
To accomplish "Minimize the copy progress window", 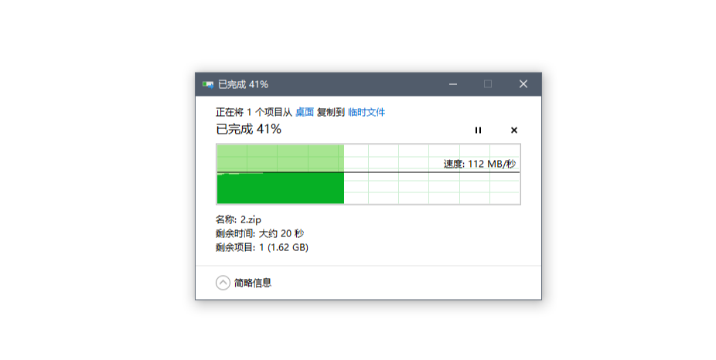I will click(453, 84).
